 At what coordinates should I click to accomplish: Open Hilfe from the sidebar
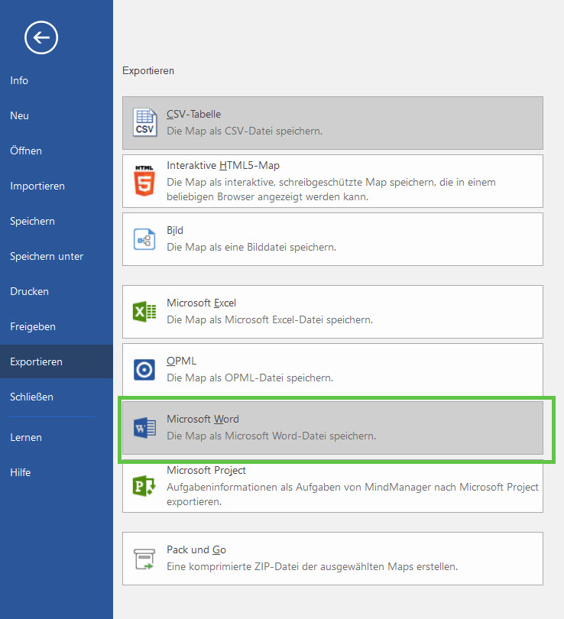point(21,472)
